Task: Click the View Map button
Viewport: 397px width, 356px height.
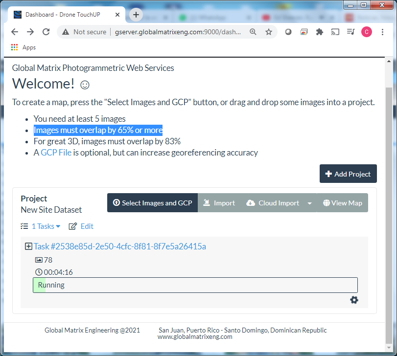Action: [343, 203]
